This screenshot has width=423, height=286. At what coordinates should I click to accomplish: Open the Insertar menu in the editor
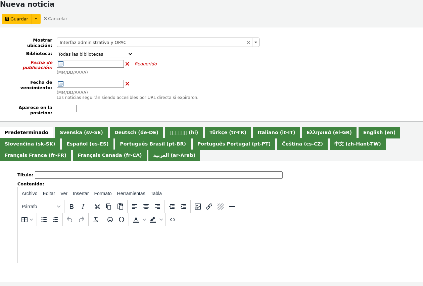tap(81, 193)
